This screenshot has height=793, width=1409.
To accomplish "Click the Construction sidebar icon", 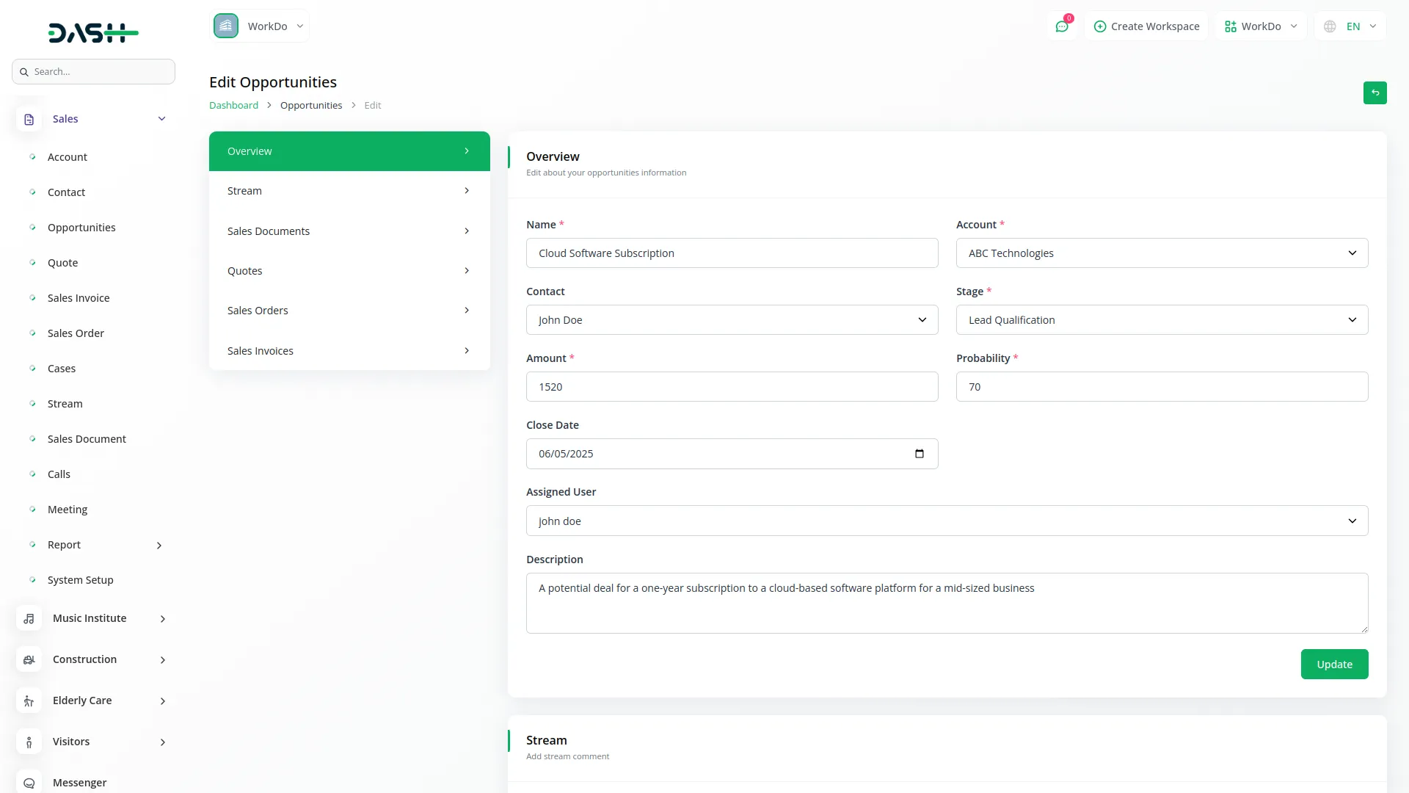I will (x=29, y=660).
